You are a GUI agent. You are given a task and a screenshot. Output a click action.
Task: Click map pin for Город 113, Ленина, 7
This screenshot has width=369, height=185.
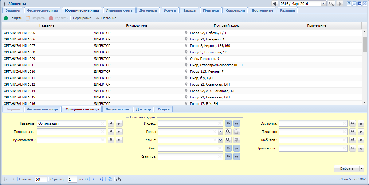186,71
